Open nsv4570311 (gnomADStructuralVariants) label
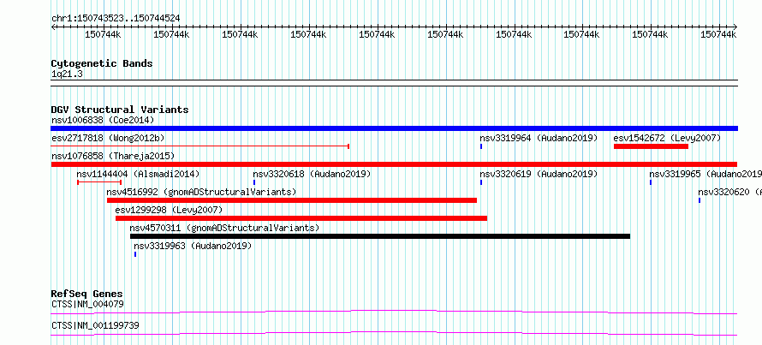This screenshot has width=762, height=345. [224, 228]
